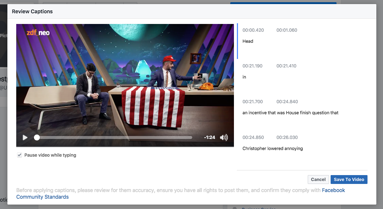This screenshot has height=209, width=383.
Task: Mute the video with speaker icon
Action: coord(224,137)
